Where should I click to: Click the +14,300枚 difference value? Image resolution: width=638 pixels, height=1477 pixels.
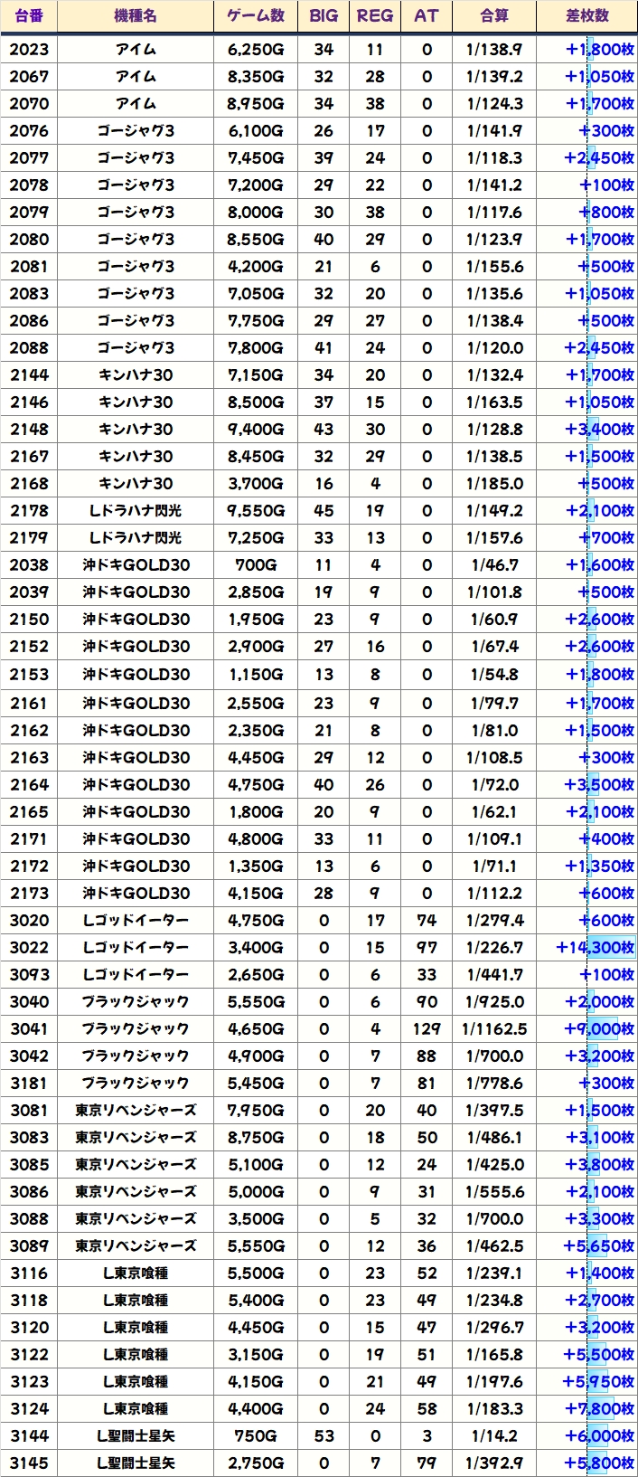click(595, 948)
